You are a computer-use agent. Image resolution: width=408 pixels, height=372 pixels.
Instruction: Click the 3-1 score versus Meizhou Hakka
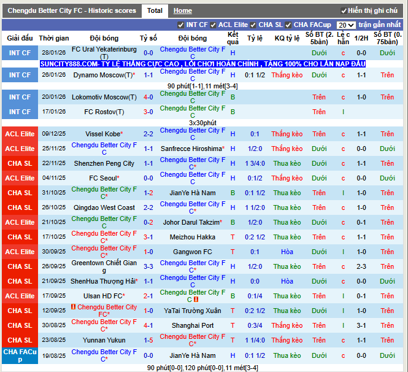(x=148, y=237)
